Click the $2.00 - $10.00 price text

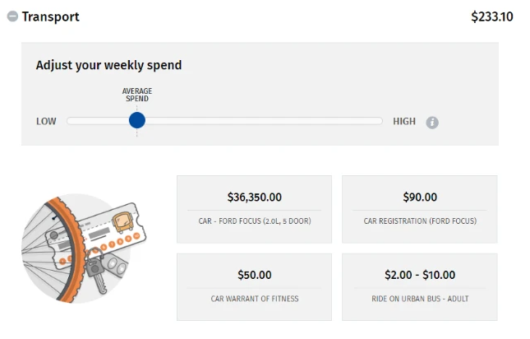420,275
